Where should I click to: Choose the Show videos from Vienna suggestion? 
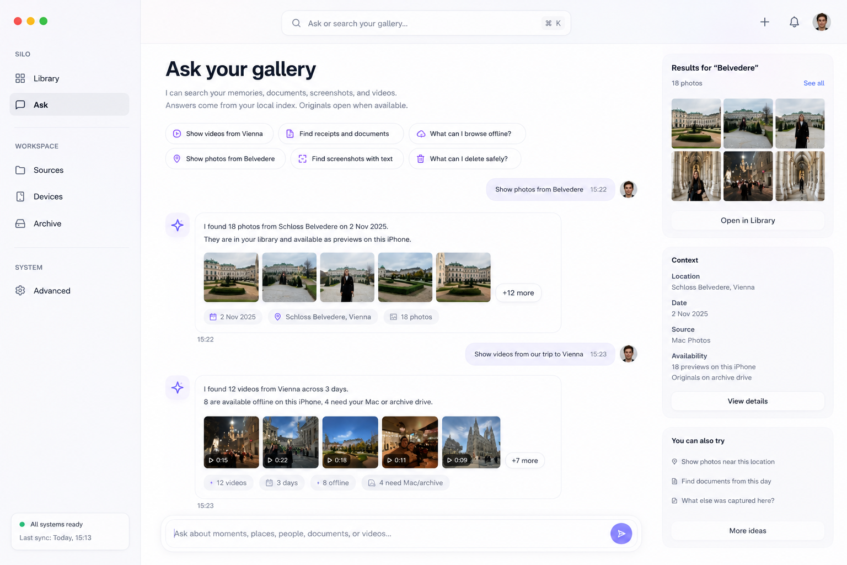click(x=219, y=134)
